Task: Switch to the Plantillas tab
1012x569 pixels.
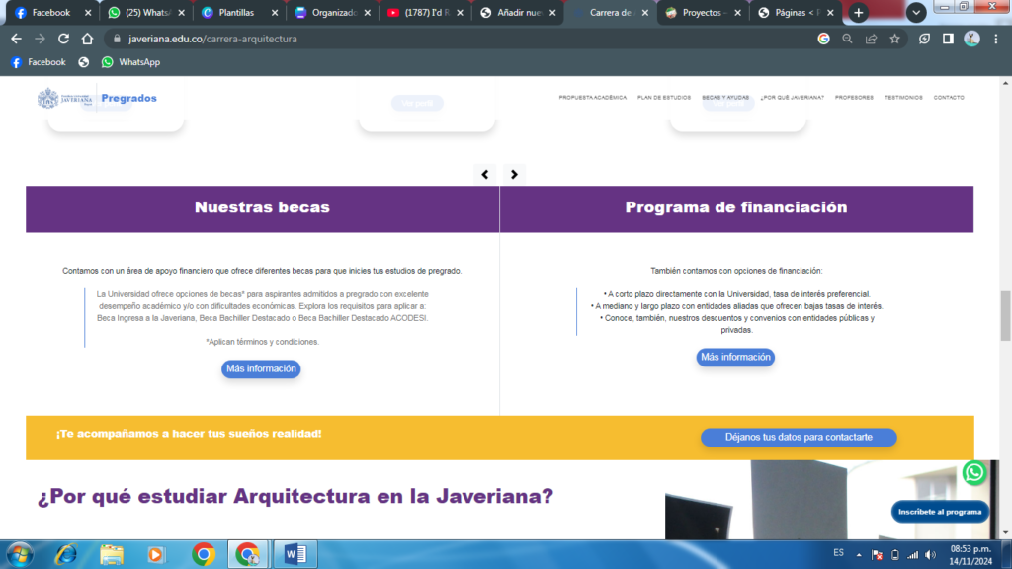Action: point(236,13)
